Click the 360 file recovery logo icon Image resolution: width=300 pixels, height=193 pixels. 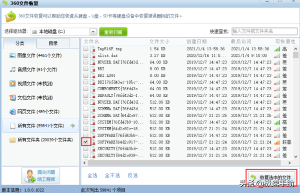pos(10,16)
